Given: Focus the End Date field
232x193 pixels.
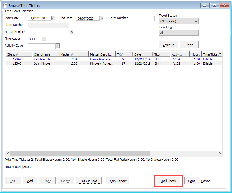Looking at the screenshot, I should [x=88, y=18].
